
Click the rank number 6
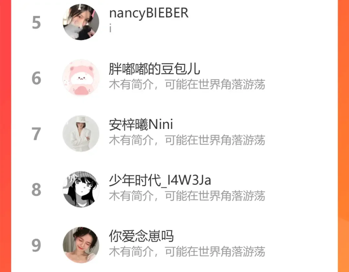(37, 78)
